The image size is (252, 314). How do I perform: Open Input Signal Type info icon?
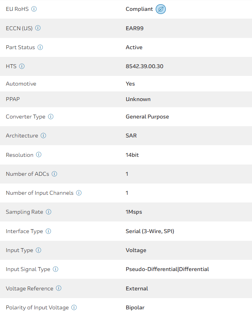click(56, 269)
